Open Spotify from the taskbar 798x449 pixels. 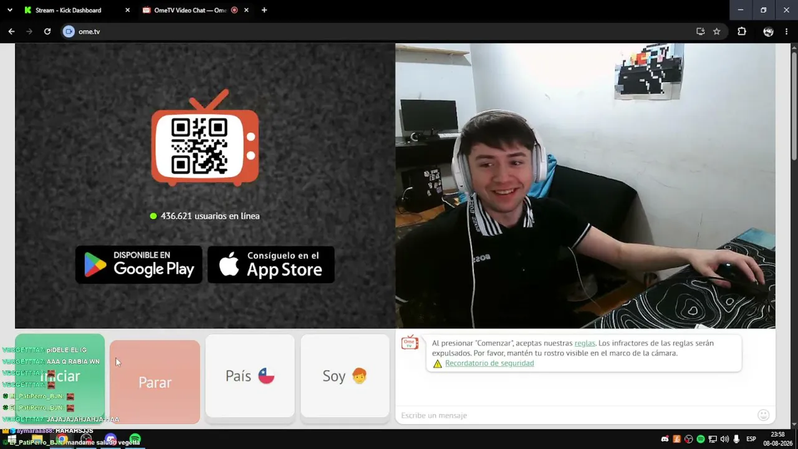click(x=135, y=440)
